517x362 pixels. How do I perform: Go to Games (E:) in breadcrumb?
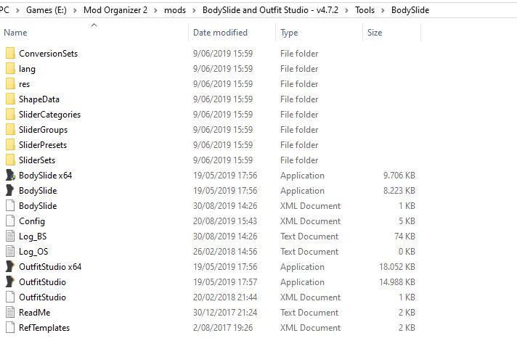coord(46,10)
